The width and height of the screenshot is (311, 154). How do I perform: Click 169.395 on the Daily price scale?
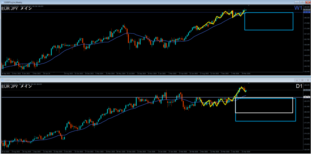pyautogui.click(x=307, y=149)
